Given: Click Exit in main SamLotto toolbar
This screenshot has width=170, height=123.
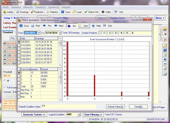Looking at the screenshot, I should pyautogui.click(x=118, y=12).
